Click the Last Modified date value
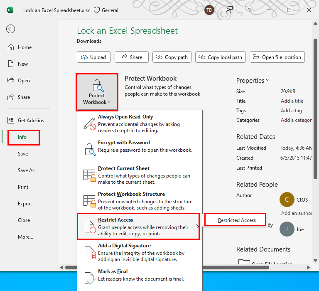319x291 pixels. 296,148
